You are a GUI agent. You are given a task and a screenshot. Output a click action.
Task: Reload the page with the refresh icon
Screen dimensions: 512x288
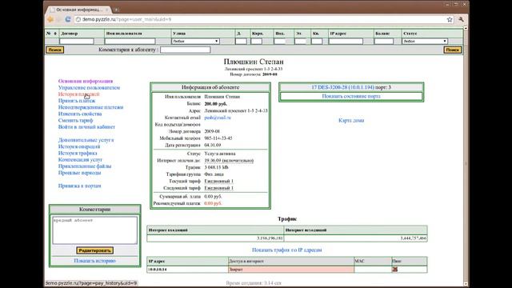68,19
